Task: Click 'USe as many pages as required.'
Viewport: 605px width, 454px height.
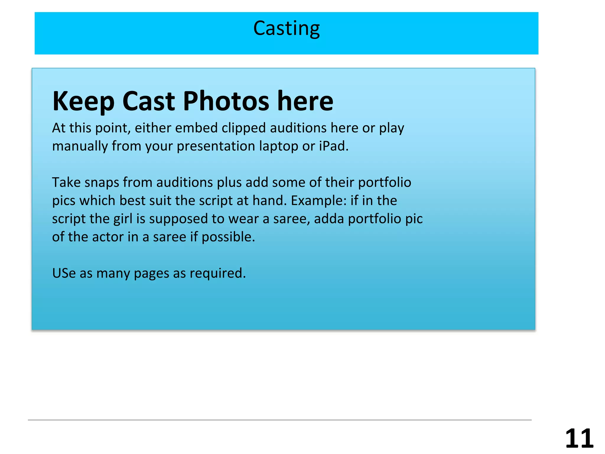Action: tap(149, 273)
